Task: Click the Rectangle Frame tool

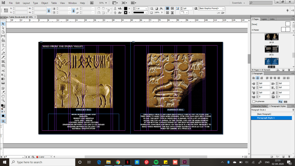Action: pyautogui.click(x=3, y=62)
